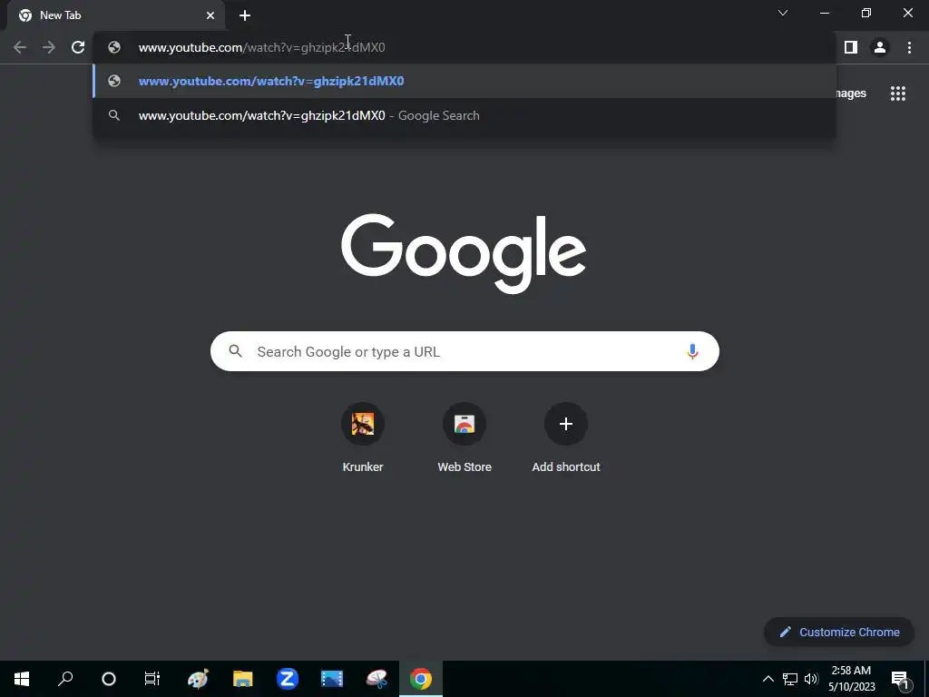Open Snipping Tool from taskbar
Viewport: 929px width, 697px height.
point(376,679)
